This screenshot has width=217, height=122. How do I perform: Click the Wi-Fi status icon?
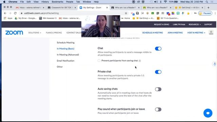click(x=165, y=2)
